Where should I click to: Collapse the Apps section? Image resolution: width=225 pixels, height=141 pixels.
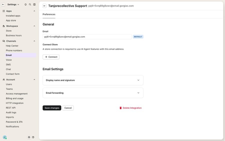point(34,11)
